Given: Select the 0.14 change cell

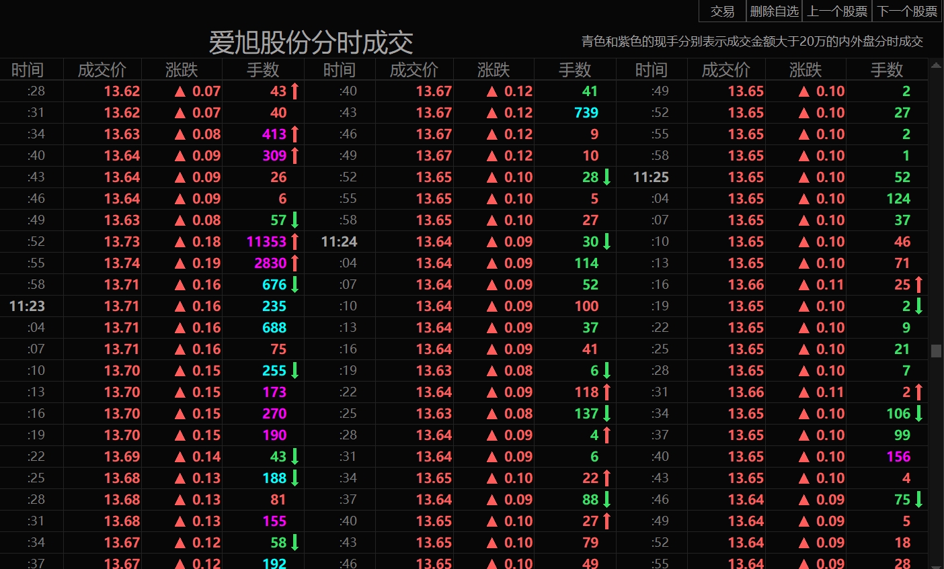Looking at the screenshot, I should point(206,457).
